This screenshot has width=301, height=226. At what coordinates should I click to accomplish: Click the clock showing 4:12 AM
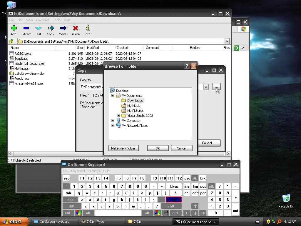coord(290,222)
